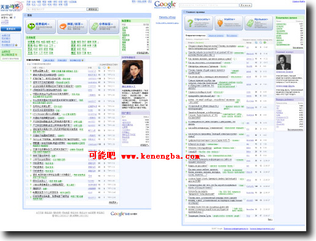The width and height of the screenshot is (316, 241).
Task: Switch to the third tab above the left question list
Action: (x=62, y=60)
